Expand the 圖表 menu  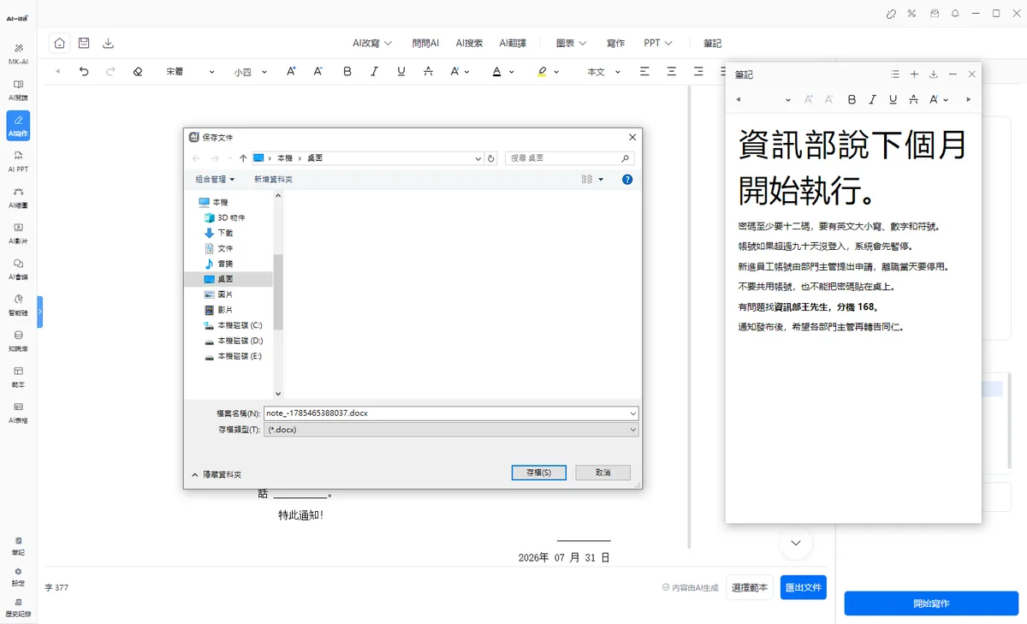click(571, 43)
